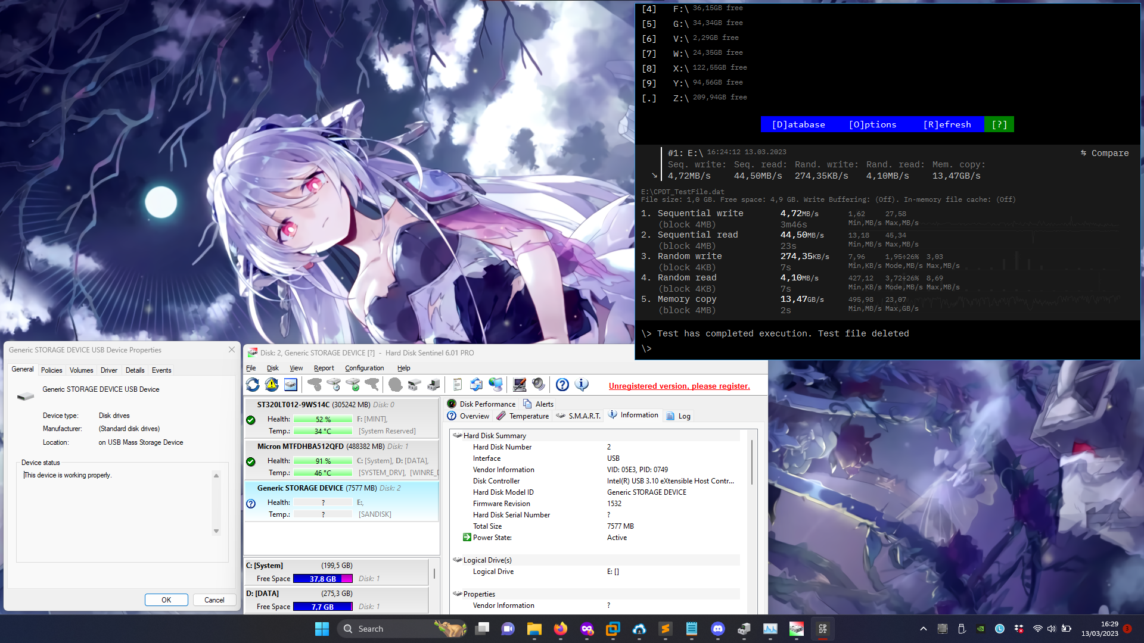The width and height of the screenshot is (1144, 643).
Task: Click the Wi-Fi icon in system tray
Action: click(x=1037, y=629)
